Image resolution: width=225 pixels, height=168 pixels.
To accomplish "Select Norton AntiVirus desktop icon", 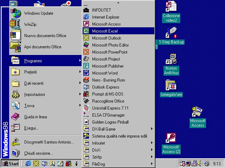I will click(x=171, y=64).
